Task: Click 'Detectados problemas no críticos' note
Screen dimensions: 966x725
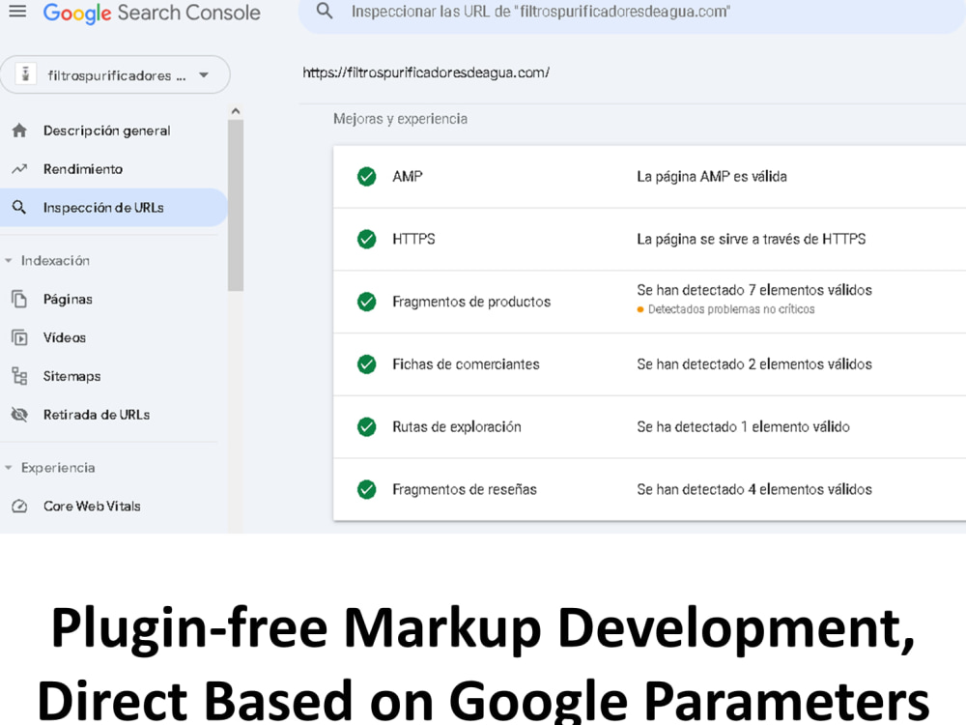Action: tap(731, 309)
